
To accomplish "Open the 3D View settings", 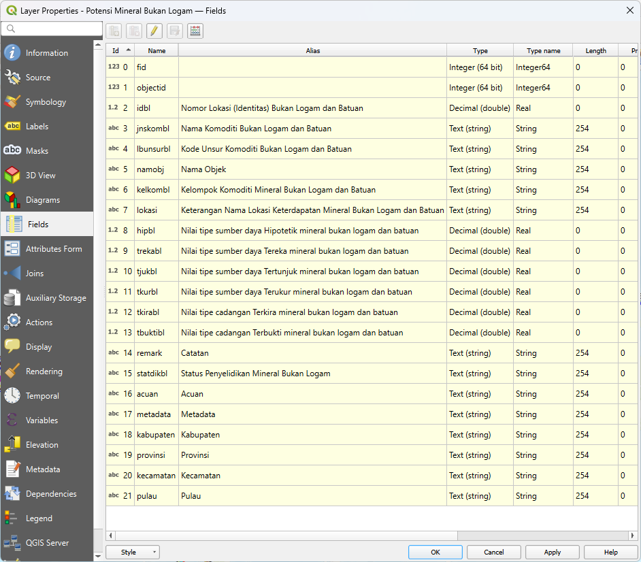I will pos(40,176).
